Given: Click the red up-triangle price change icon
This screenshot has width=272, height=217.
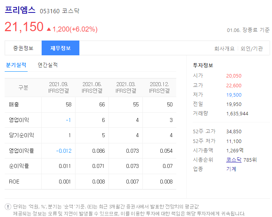Looking at the screenshot, I should tap(49, 29).
